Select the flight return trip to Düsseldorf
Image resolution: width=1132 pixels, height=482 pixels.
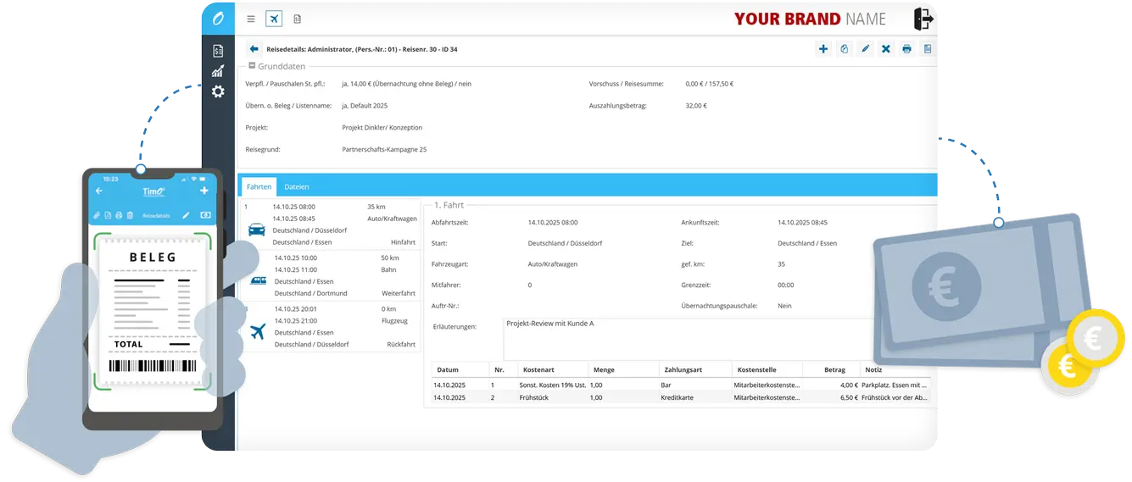[x=331, y=327]
